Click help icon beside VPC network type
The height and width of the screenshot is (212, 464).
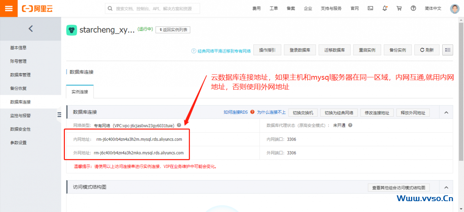click(179, 125)
